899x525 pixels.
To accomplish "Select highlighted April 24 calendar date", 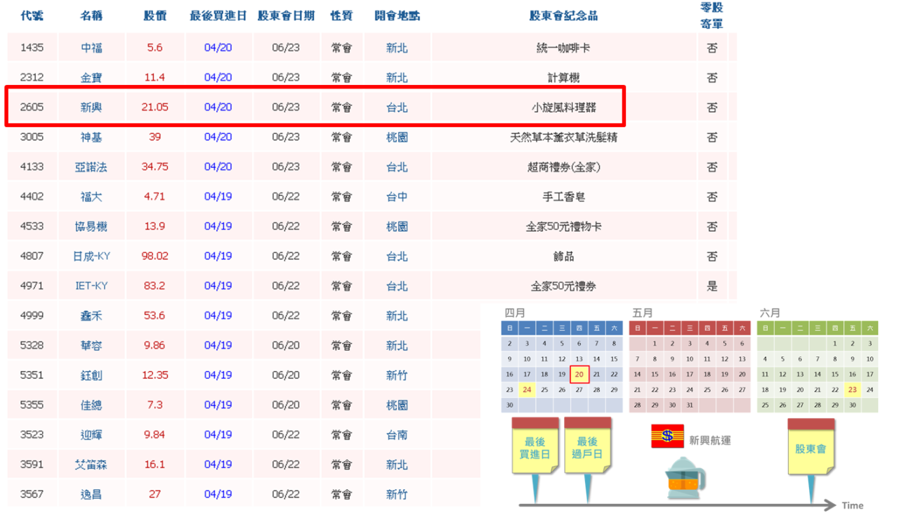I will 527,390.
